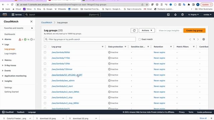The image size is (214, 120).
Task: Expand Favorites and recents
Action: [32, 28]
